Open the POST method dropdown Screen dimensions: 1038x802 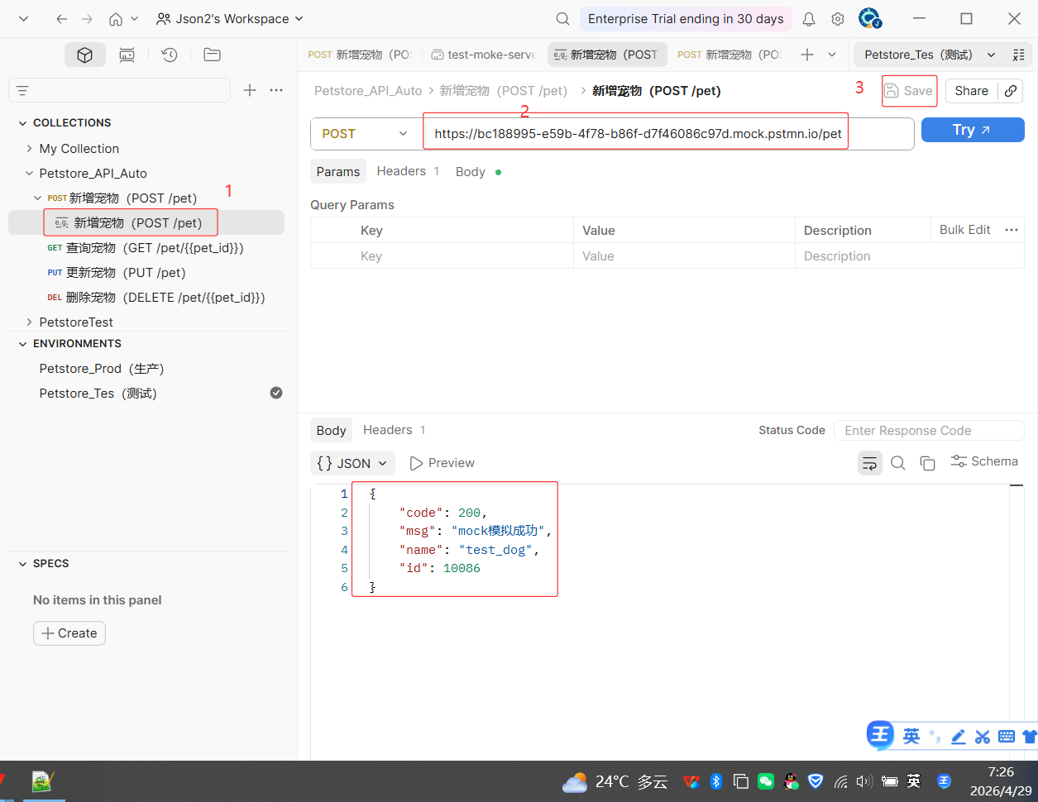(x=366, y=133)
